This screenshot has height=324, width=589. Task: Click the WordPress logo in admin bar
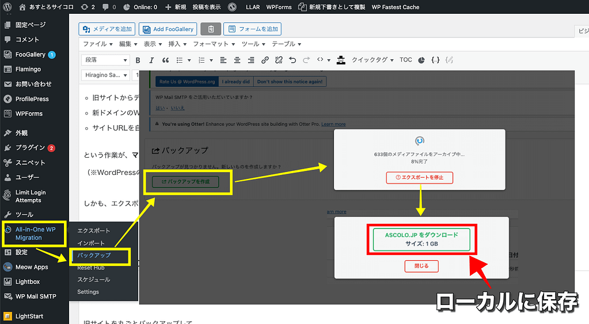(x=7, y=7)
